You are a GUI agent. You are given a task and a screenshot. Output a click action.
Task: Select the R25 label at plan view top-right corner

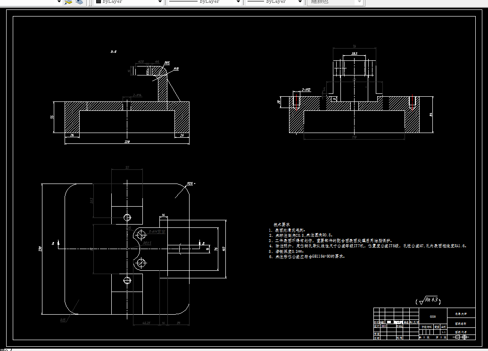(190, 184)
